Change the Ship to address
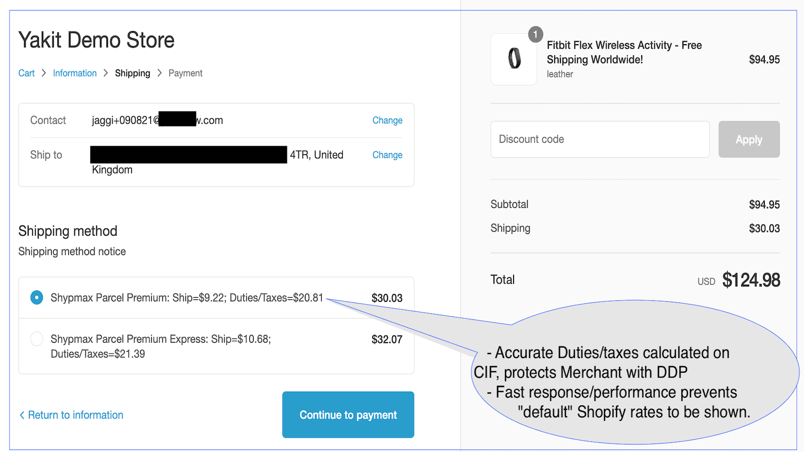This screenshot has height=452, width=804. coord(387,155)
